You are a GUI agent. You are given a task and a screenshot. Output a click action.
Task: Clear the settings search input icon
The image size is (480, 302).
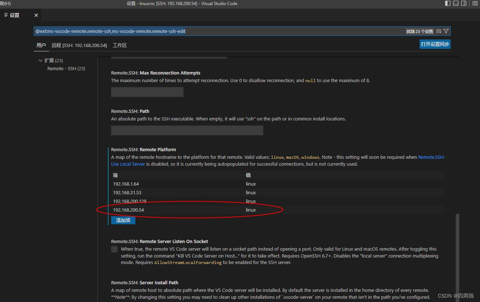(439, 31)
